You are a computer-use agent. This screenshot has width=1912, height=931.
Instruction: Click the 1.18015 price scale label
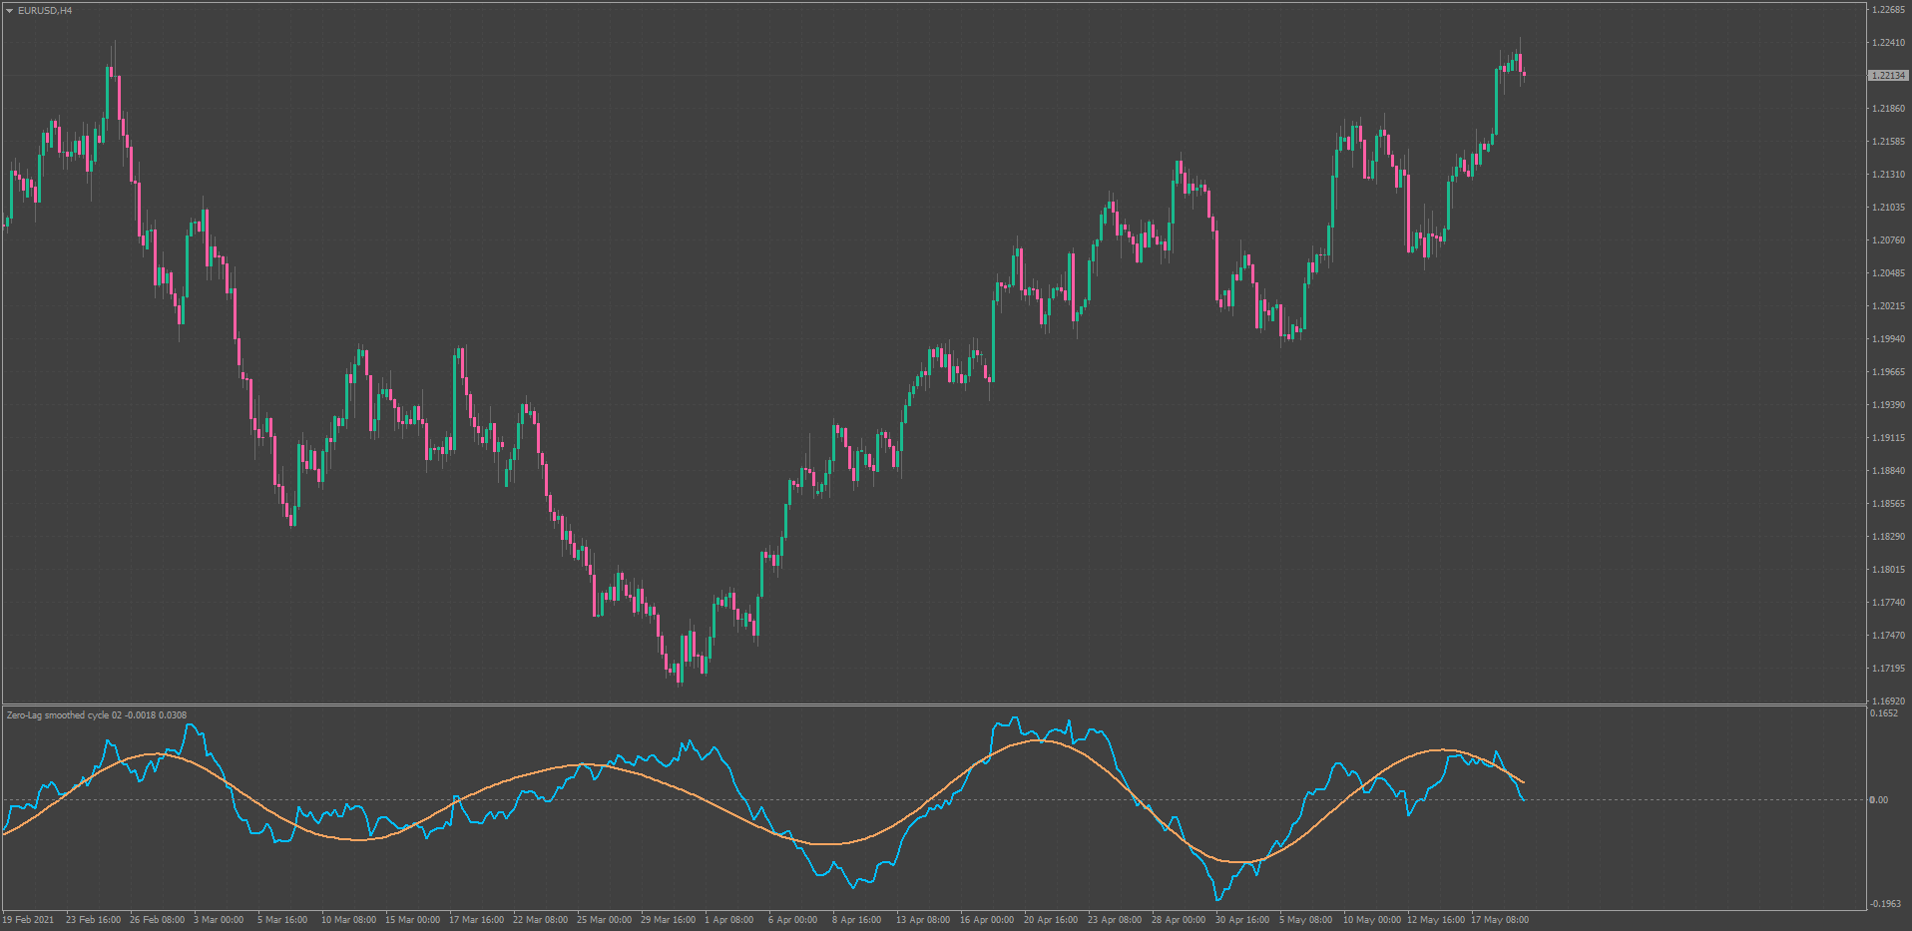click(x=1889, y=570)
